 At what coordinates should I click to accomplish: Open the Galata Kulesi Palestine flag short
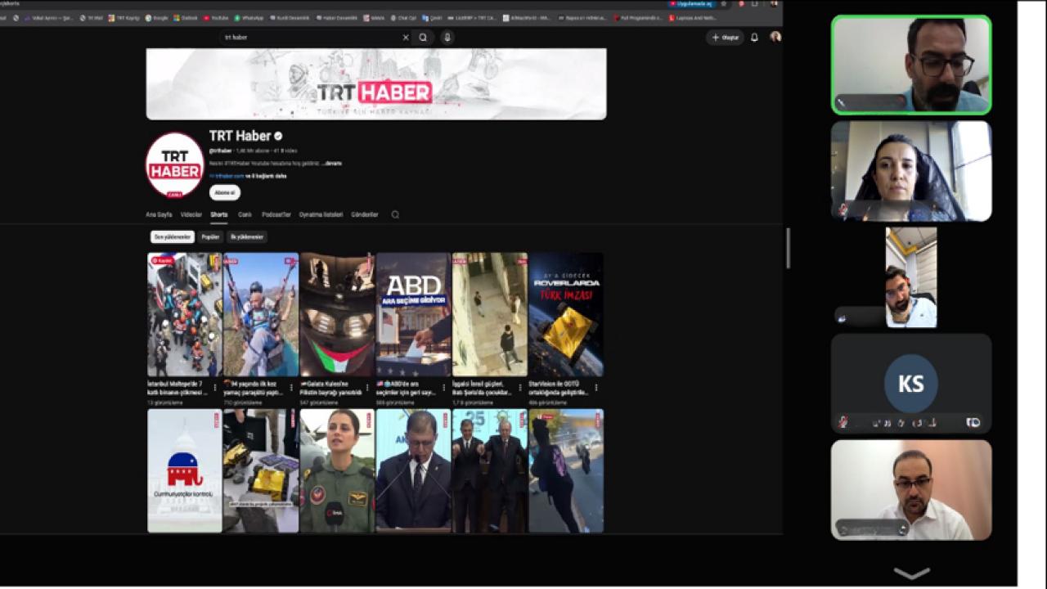[337, 314]
